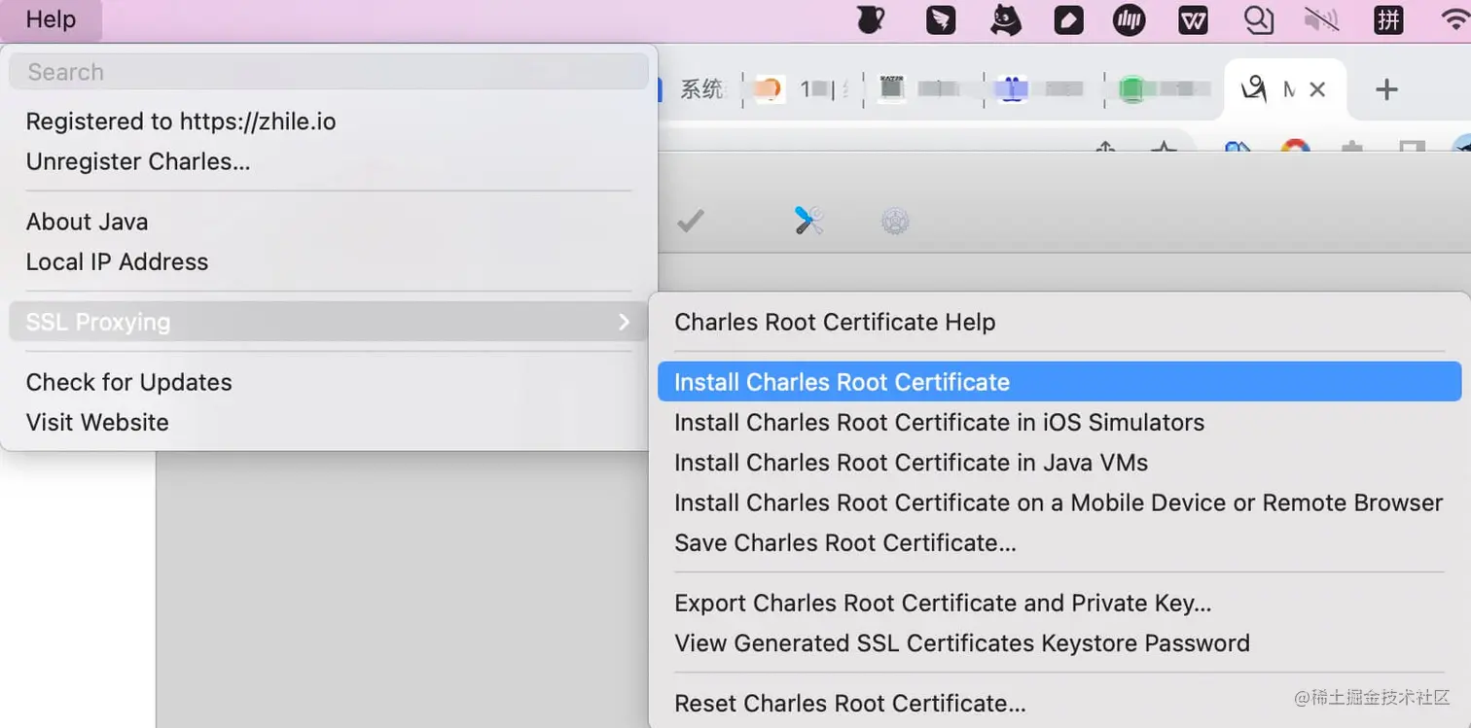Select the active browser tab labeled M
The width and height of the screenshot is (1471, 728).
tap(1284, 89)
